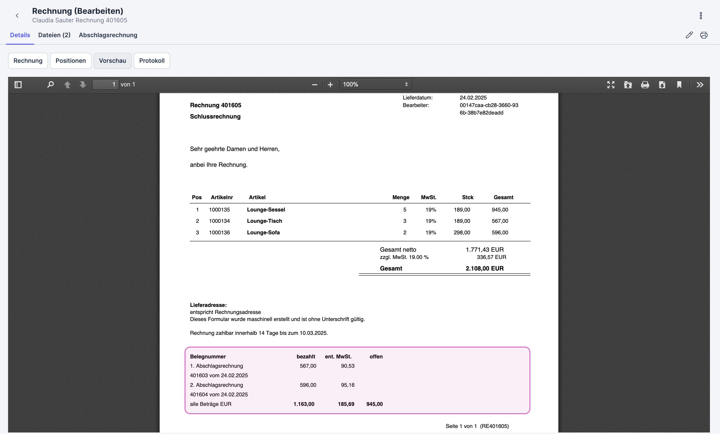The width and height of the screenshot is (720, 434).
Task: Switch PDF to presentation mode
Action: pyautogui.click(x=611, y=85)
